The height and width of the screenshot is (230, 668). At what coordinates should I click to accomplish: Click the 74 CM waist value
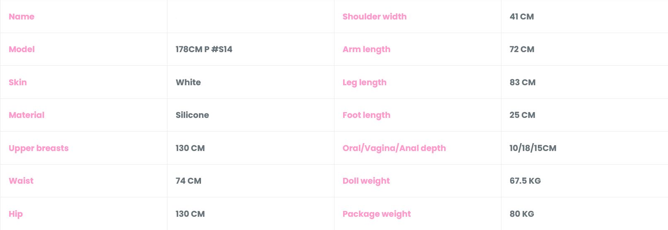(189, 181)
